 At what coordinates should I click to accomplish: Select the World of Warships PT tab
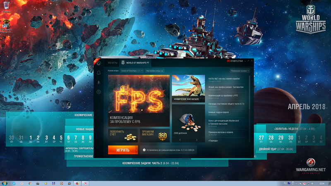(x=135, y=63)
